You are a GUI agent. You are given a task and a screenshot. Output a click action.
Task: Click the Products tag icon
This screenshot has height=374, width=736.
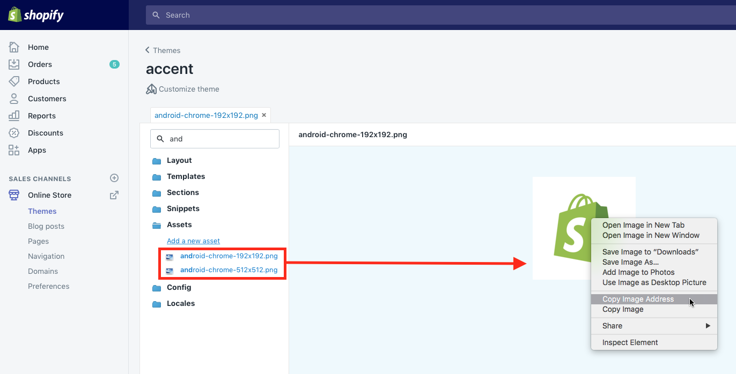coord(13,81)
